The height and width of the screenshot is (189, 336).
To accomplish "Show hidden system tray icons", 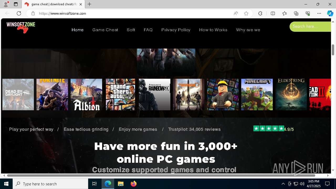I will 283,184.
